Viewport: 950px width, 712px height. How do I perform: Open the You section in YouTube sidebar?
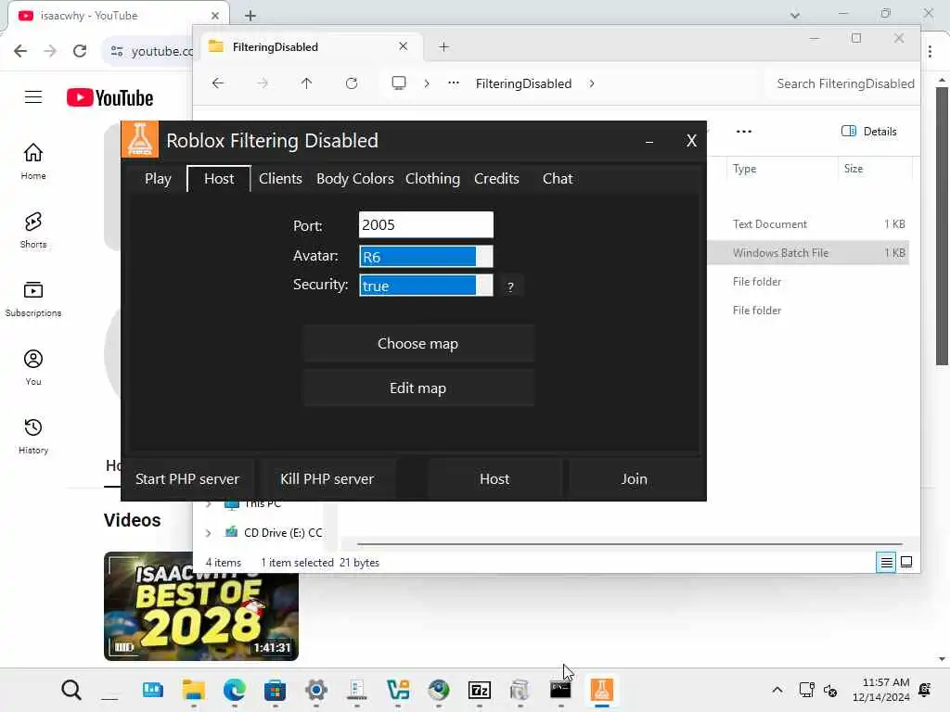pos(33,367)
